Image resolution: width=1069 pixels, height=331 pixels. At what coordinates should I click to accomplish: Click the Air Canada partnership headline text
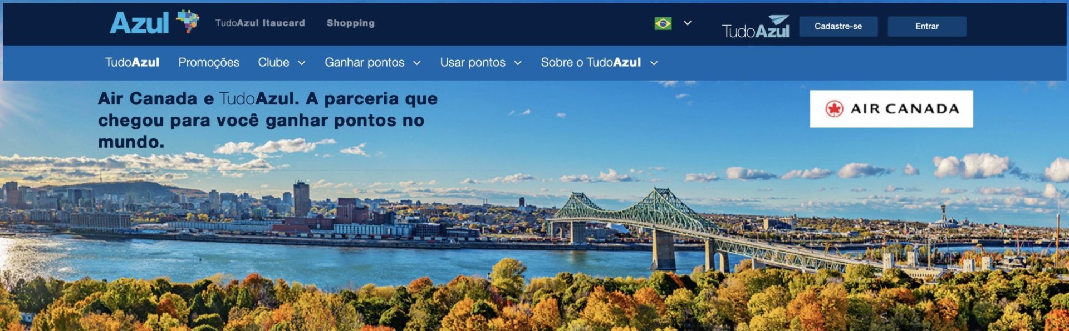(x=268, y=120)
